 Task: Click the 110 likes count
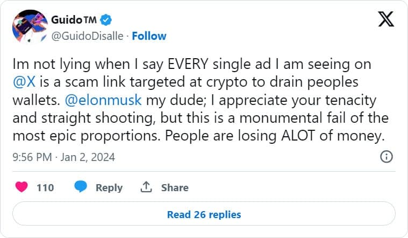point(45,187)
